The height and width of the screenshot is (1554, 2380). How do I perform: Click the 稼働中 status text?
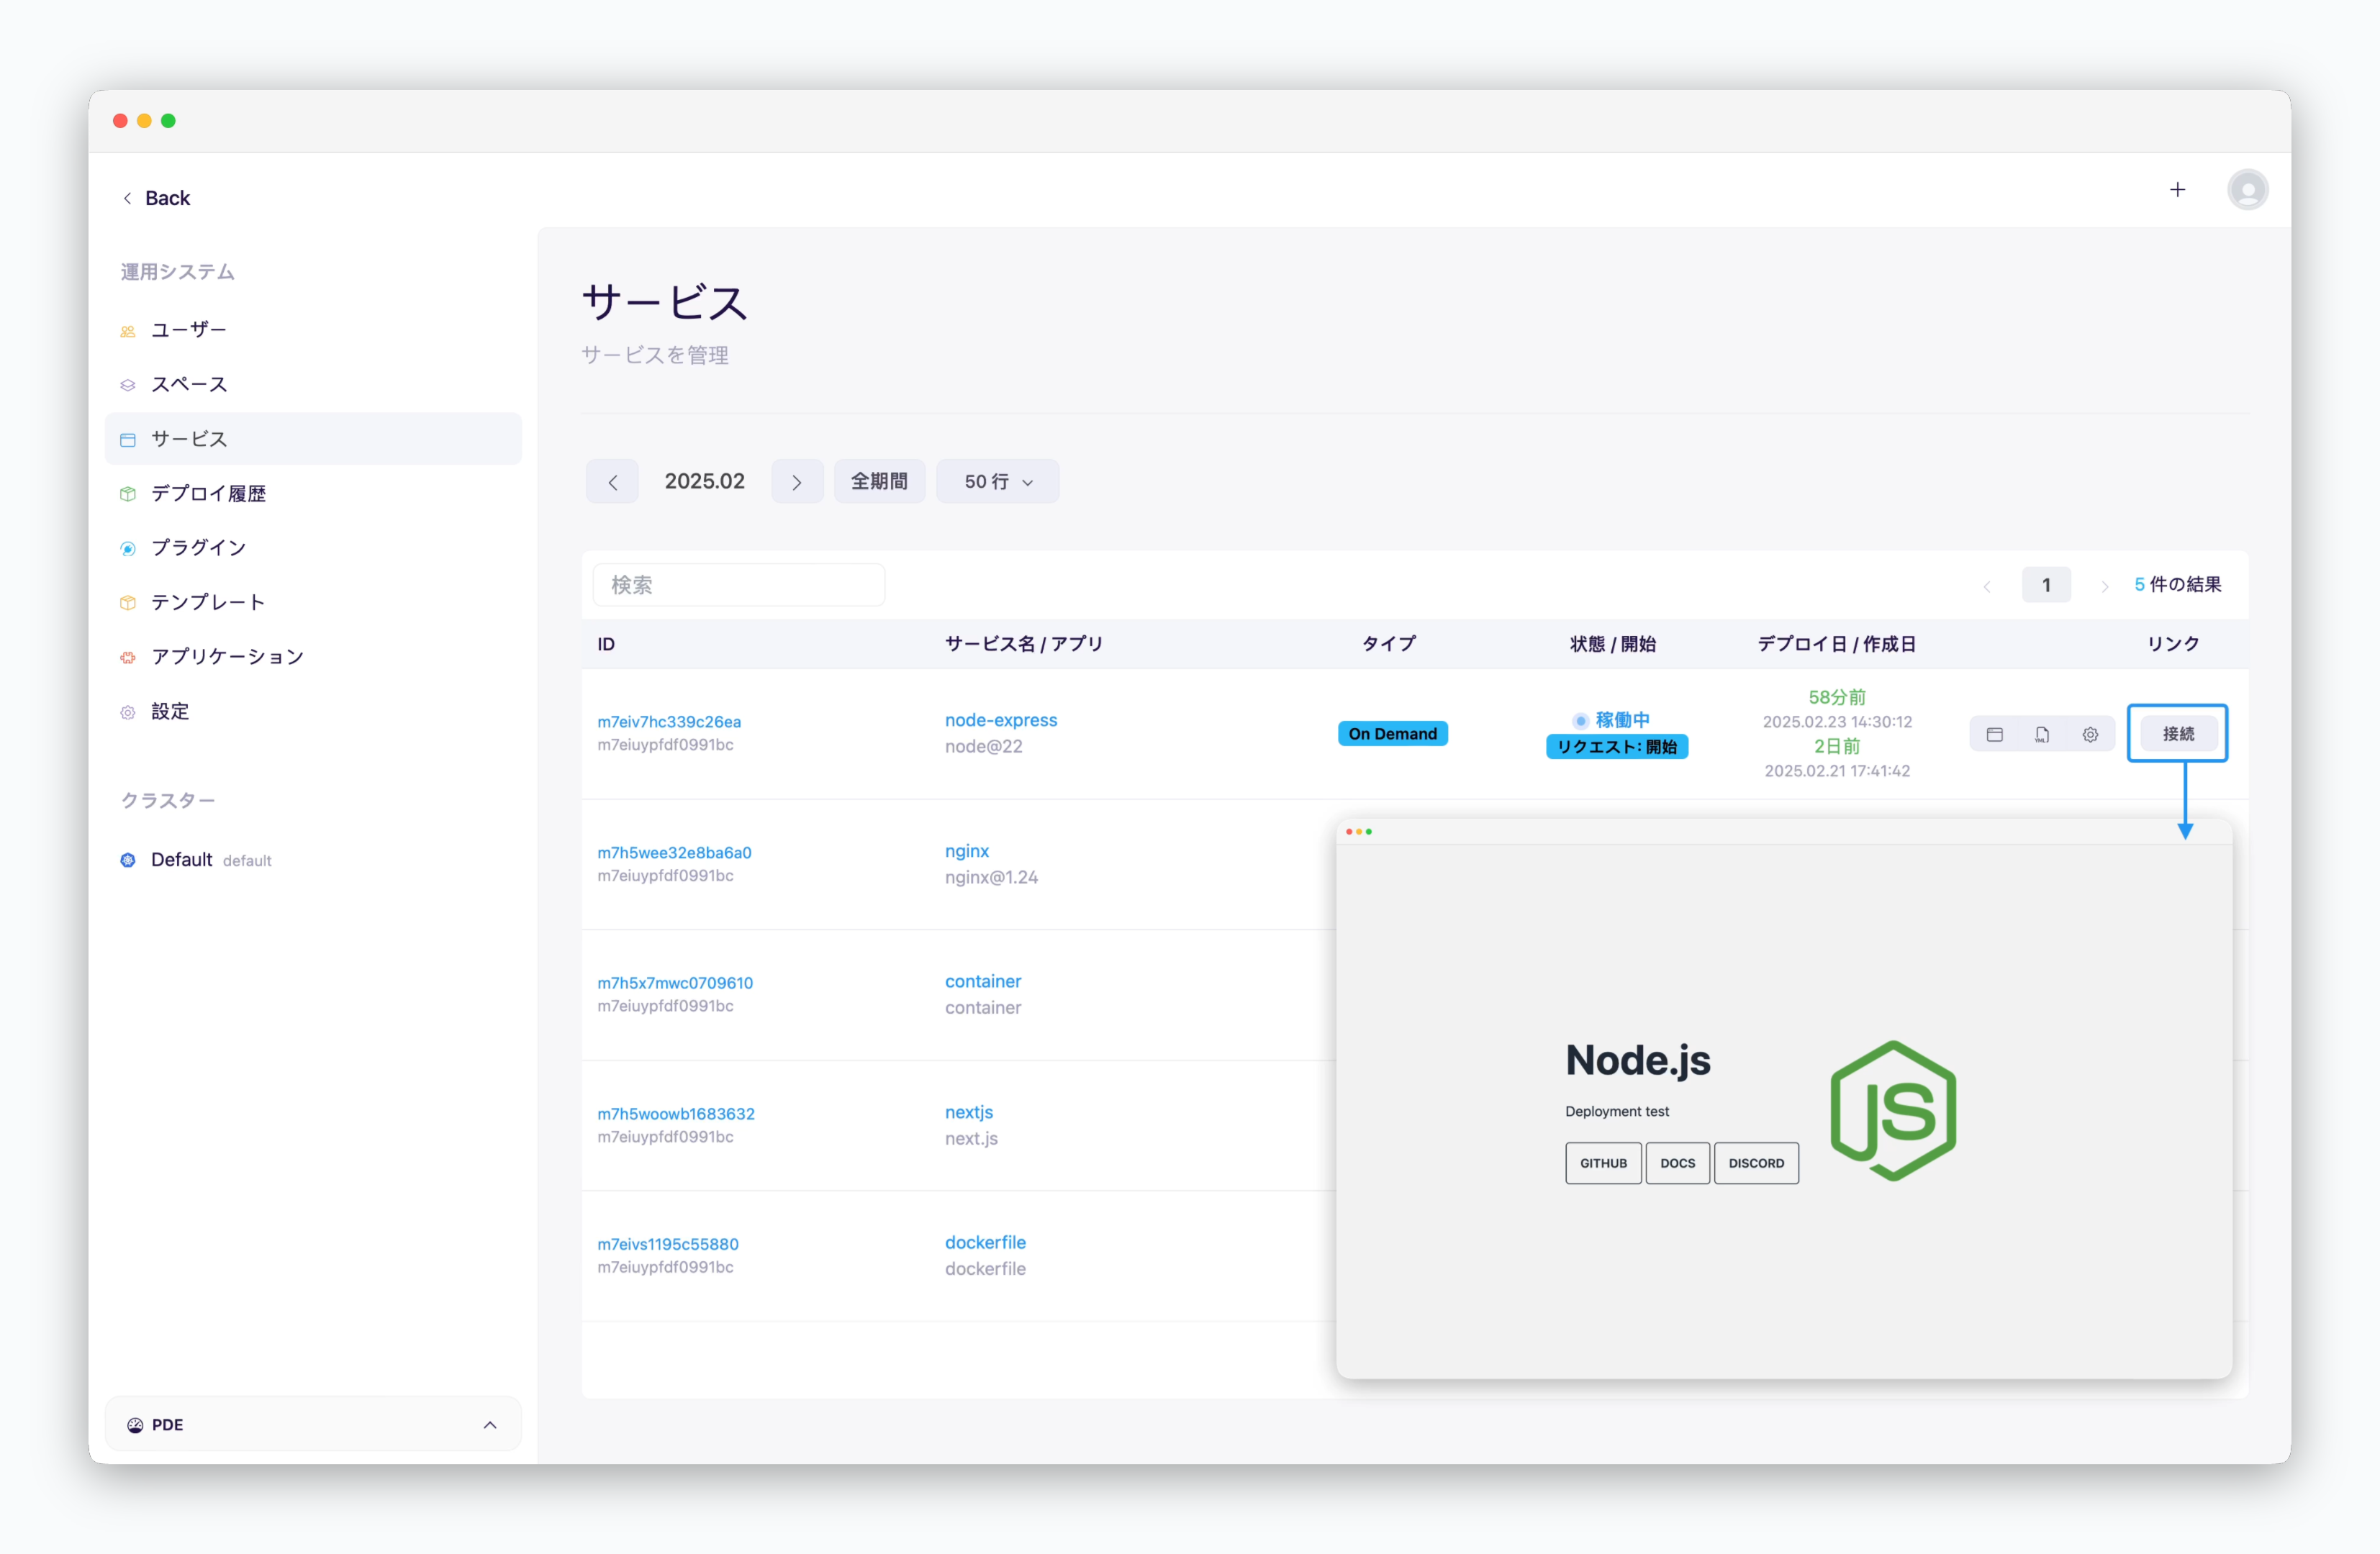1622,721
